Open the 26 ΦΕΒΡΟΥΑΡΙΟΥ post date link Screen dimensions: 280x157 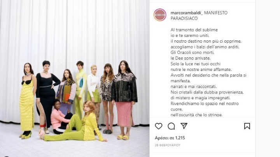[168, 145]
